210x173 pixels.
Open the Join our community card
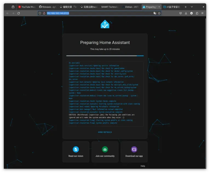(x=105, y=152)
